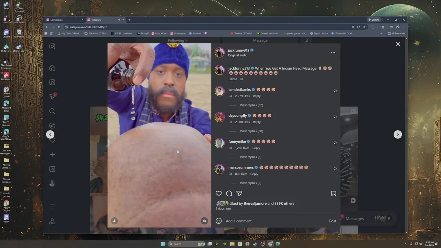Viewport: 441px width, 248px height.
Task: Click the Windows taskbar Search box
Action: [x=186, y=244]
